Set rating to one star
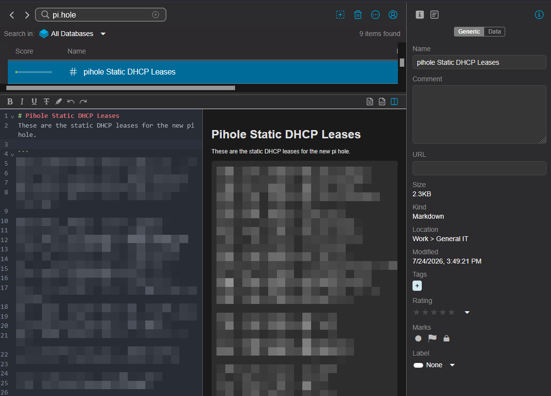551x396 pixels. pyautogui.click(x=416, y=312)
